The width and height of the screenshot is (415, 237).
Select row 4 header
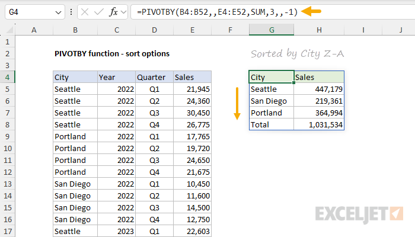[x=7, y=77]
